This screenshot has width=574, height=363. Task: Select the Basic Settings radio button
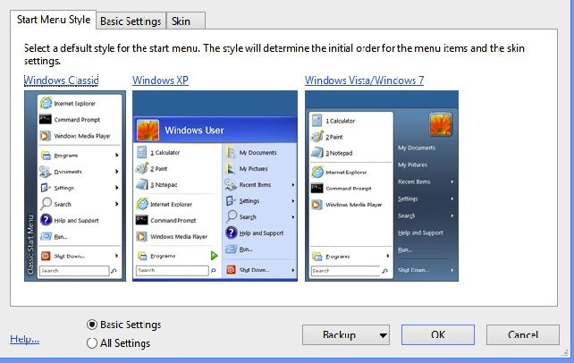tap(92, 325)
